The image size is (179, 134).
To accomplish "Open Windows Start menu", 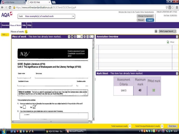I will point(4,131).
